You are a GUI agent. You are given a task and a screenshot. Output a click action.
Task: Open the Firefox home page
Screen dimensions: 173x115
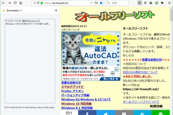coord(21,3)
